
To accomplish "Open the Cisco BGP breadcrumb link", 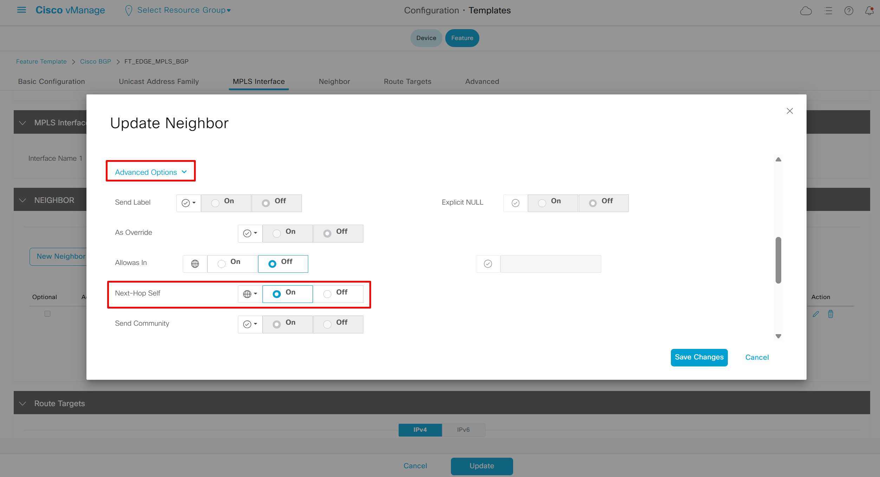I will (x=95, y=61).
